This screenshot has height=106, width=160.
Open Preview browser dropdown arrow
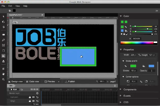point(59,82)
